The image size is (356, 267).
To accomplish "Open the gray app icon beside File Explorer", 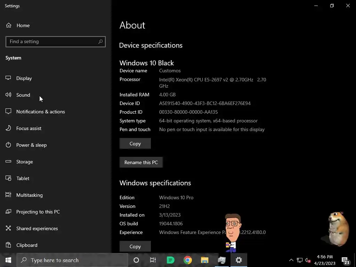I will [221, 260].
